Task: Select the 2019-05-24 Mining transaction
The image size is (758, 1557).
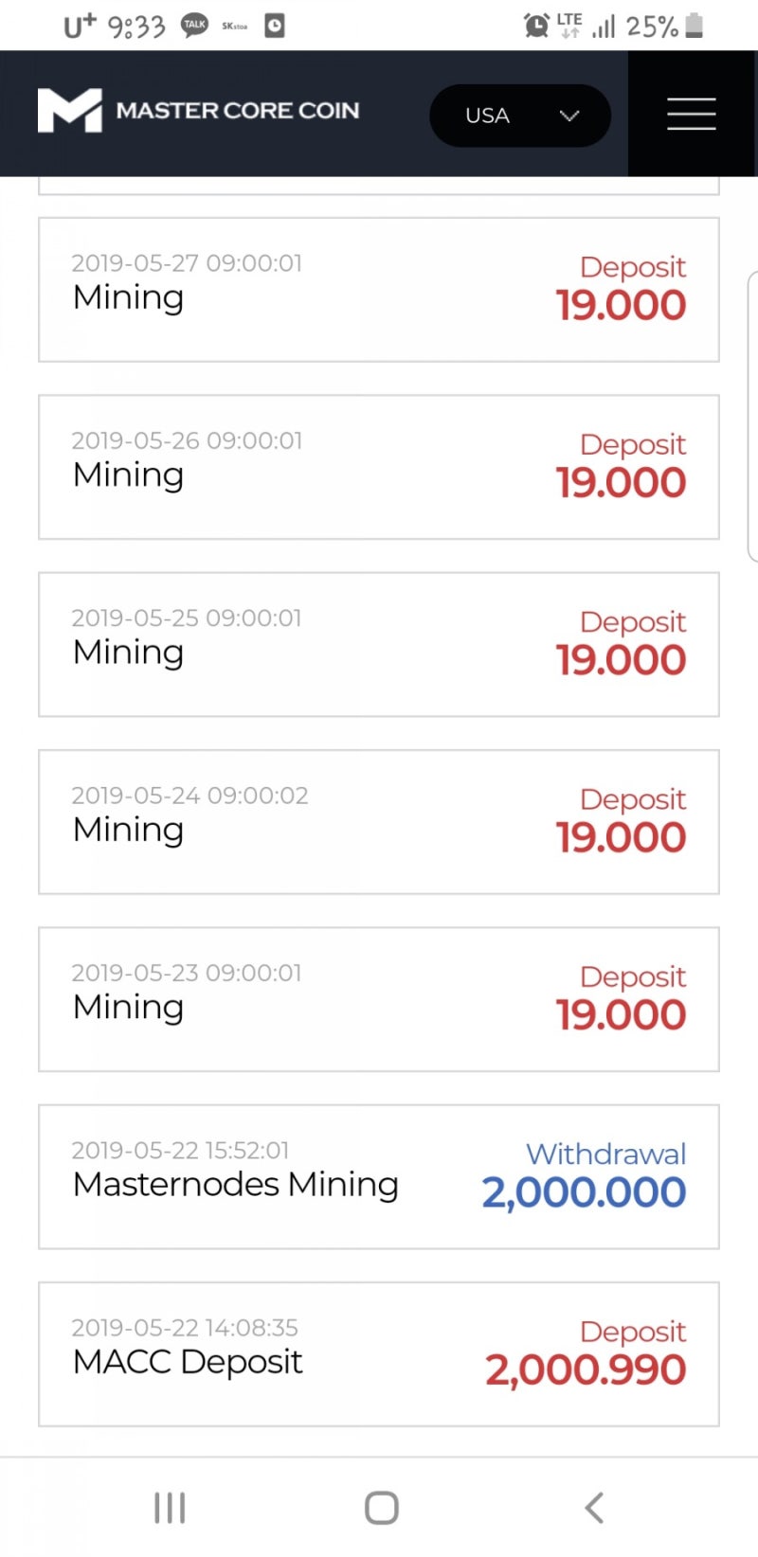Action: pyautogui.click(x=378, y=821)
